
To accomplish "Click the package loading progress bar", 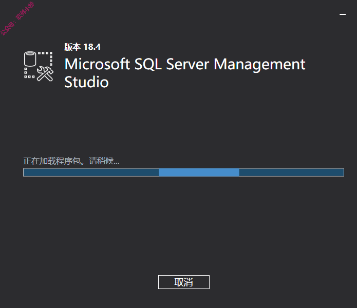I will click(x=183, y=172).
